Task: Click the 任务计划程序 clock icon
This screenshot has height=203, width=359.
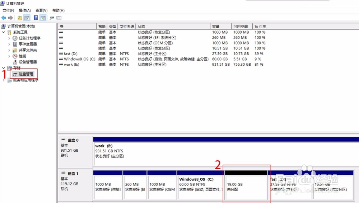Action: (15, 38)
